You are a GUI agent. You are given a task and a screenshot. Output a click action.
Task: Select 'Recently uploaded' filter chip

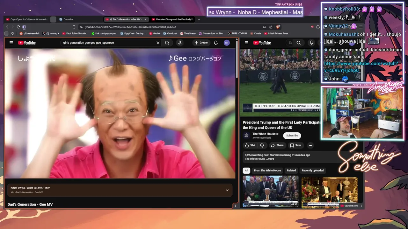[x=313, y=170]
